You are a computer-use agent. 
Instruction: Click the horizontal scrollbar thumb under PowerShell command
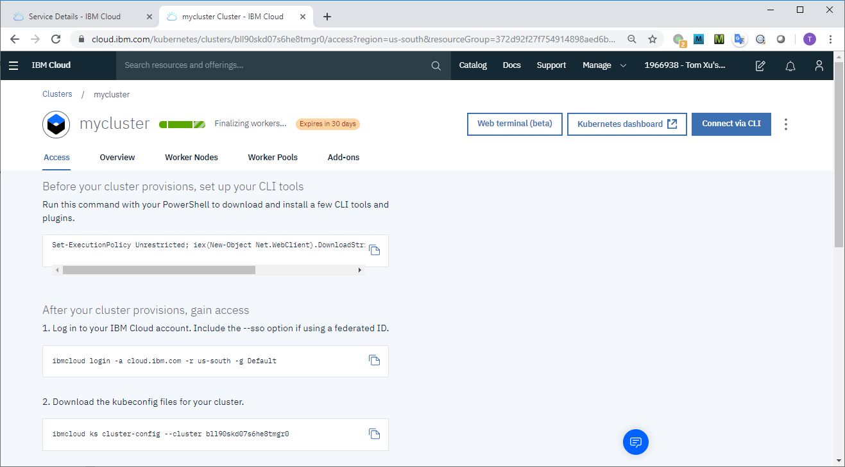159,270
